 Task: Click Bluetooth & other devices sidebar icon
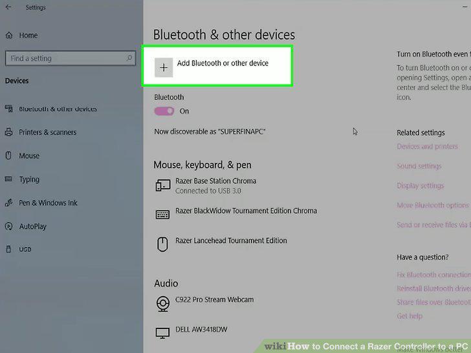pos(8,109)
